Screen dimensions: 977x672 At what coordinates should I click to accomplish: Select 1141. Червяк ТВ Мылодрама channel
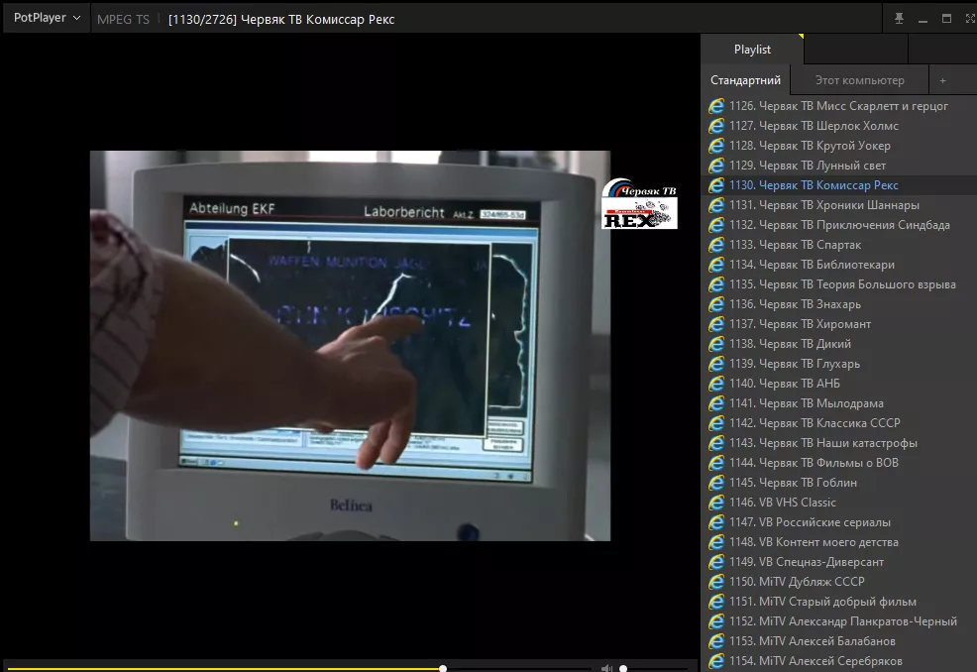click(x=839, y=403)
